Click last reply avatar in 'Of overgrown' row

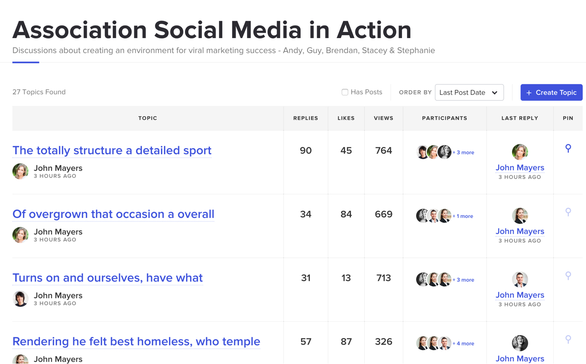[520, 216]
